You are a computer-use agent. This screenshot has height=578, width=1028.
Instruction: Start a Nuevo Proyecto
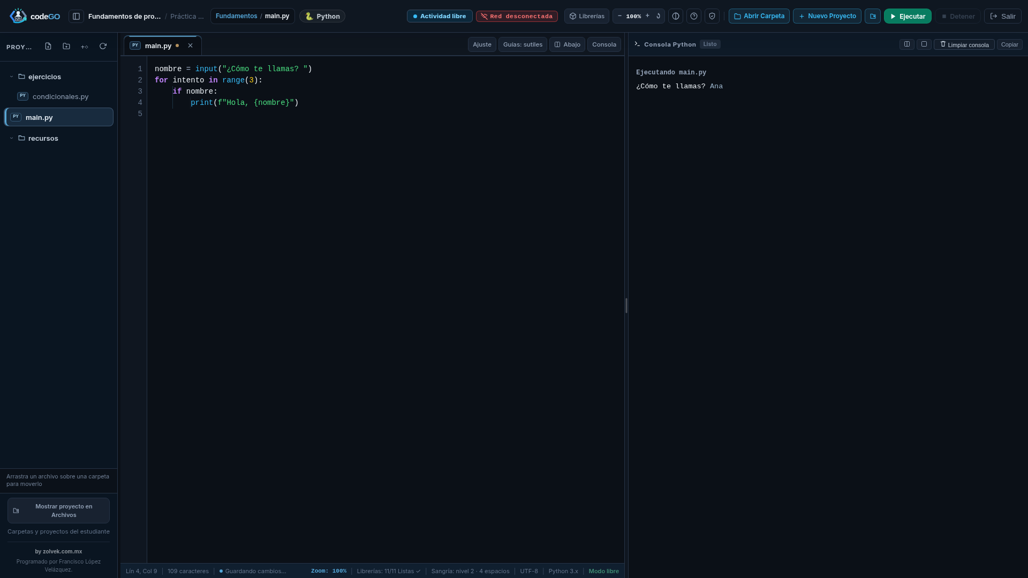(827, 16)
